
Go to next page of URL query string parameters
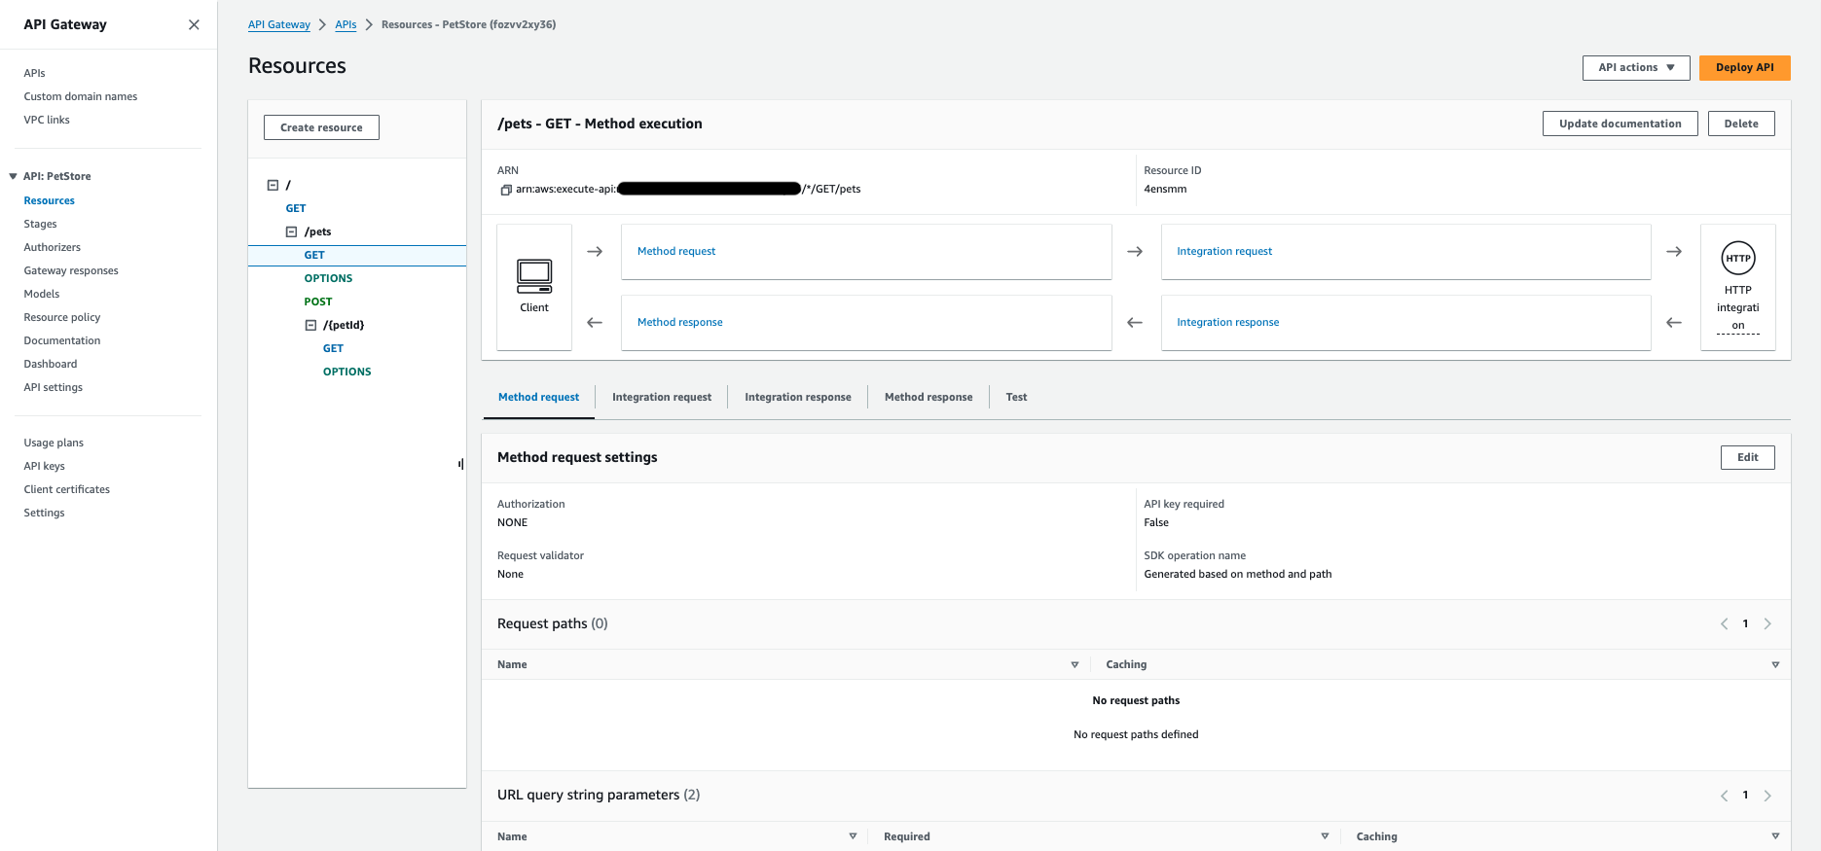(1767, 796)
